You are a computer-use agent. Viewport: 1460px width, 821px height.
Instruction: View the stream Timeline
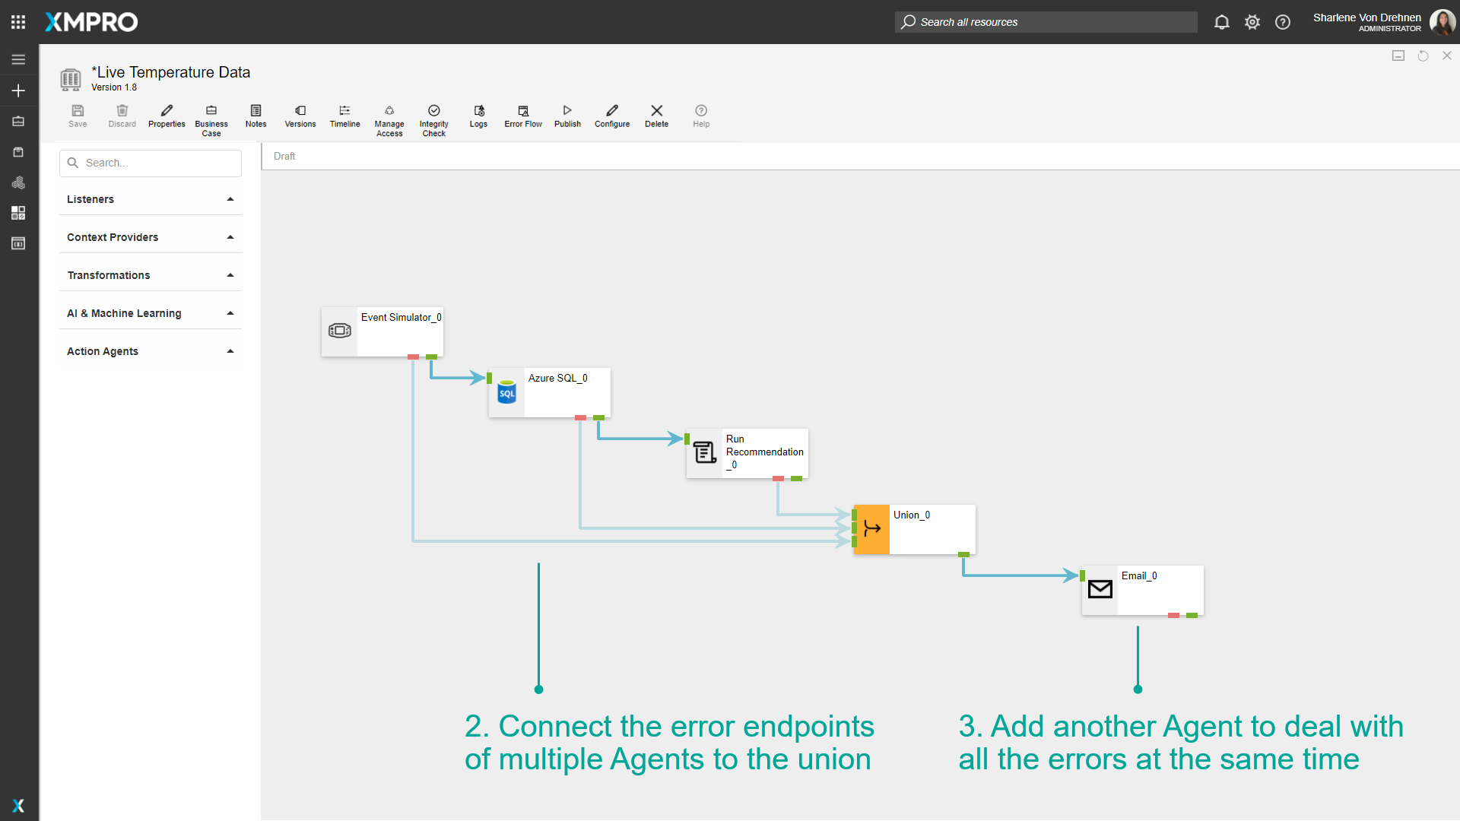click(344, 116)
